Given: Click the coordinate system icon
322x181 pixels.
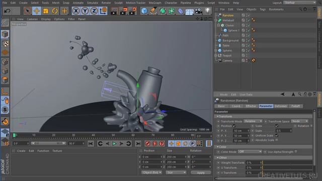Looking at the screenshot, I should coord(103,11).
